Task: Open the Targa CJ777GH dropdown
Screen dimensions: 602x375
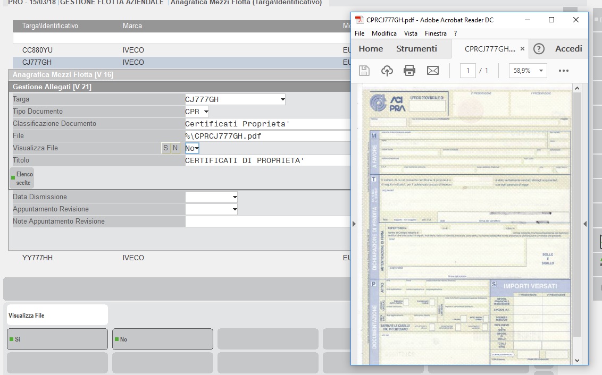Action: (x=282, y=99)
